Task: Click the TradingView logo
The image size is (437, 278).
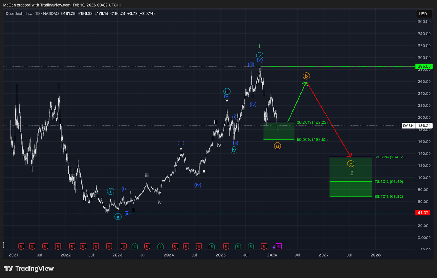Action: [x=29, y=269]
